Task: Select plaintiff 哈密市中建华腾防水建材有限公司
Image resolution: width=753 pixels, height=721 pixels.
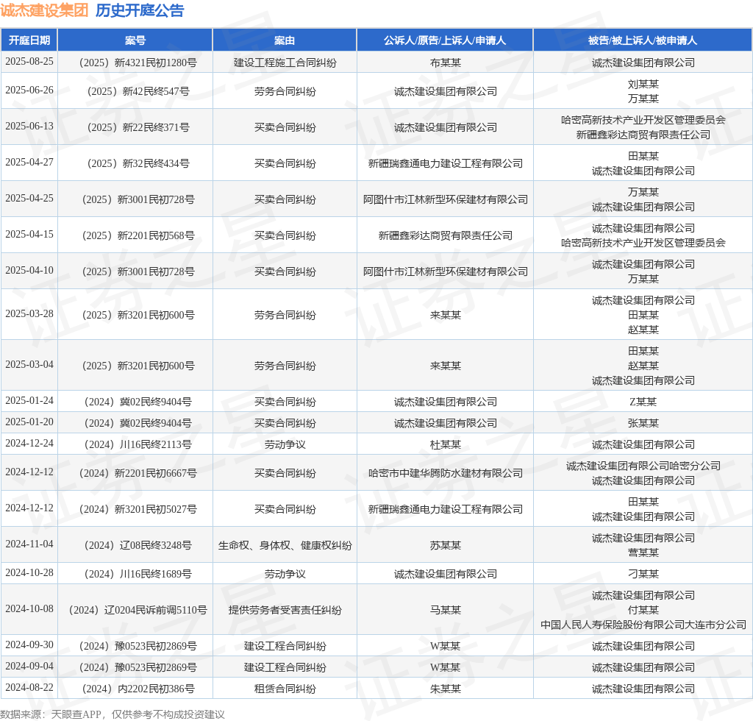Action: pyautogui.click(x=445, y=473)
